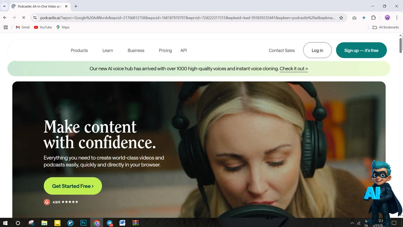Open a new browser tab
The height and width of the screenshot is (227, 403).
76,6
